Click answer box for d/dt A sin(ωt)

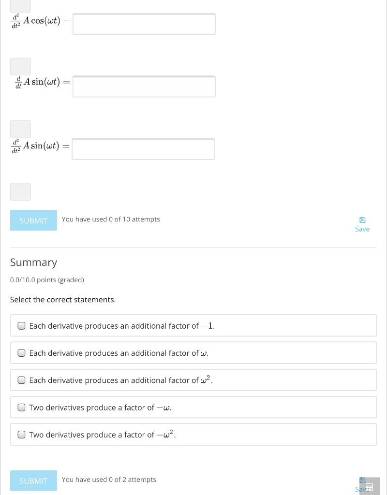pyautogui.click(x=144, y=87)
